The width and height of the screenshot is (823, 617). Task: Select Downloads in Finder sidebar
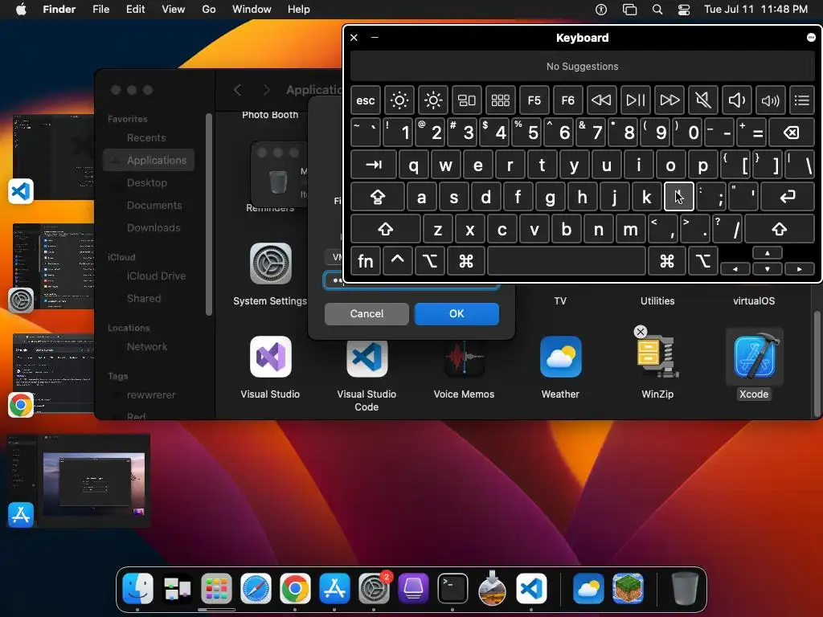coord(154,227)
